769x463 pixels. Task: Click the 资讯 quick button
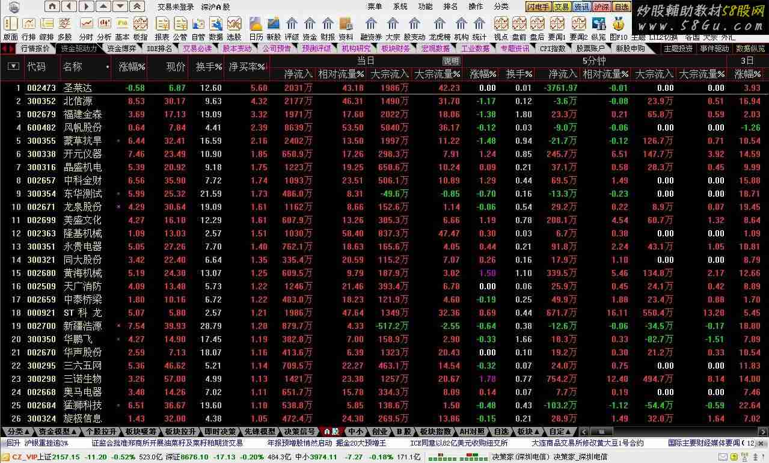[x=581, y=7]
